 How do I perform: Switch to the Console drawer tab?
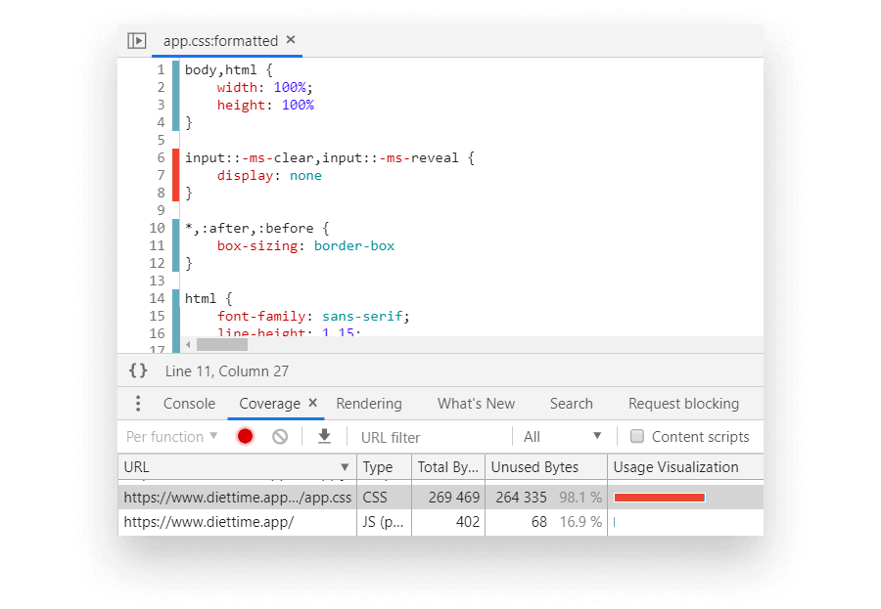pos(189,404)
